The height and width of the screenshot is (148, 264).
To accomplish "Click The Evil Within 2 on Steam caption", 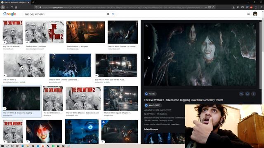I will 36,46.
